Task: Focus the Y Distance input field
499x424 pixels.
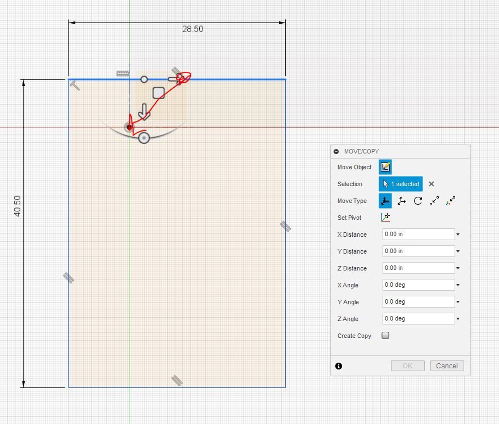Action: click(419, 251)
